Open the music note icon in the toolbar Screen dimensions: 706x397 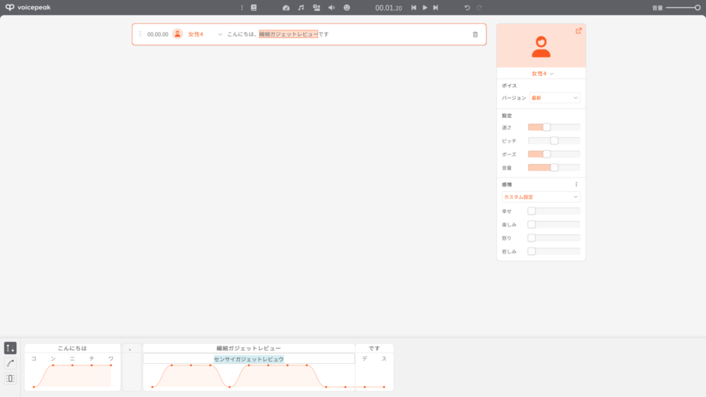(301, 8)
